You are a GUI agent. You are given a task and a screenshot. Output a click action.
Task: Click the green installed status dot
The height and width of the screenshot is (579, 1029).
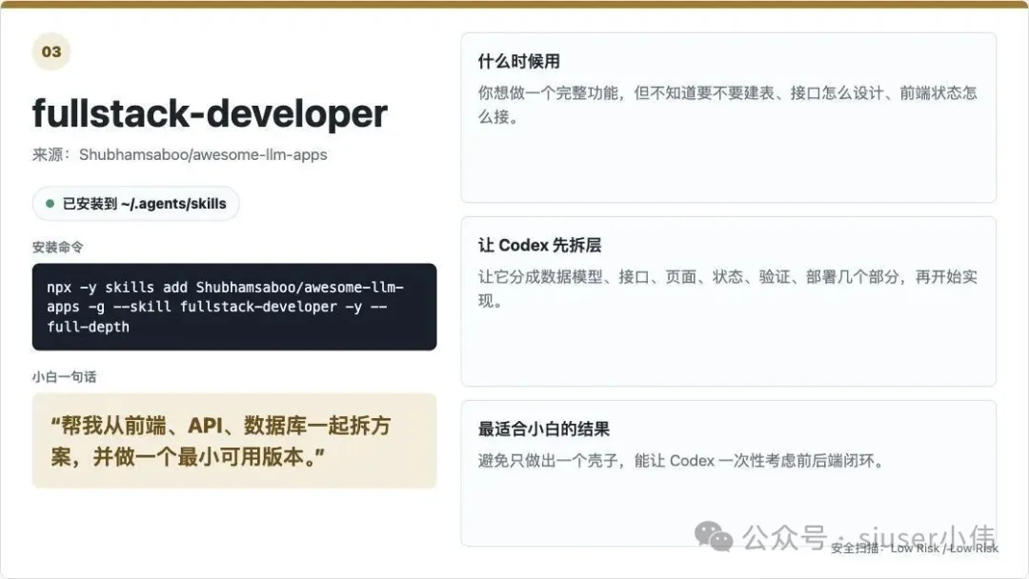tap(50, 204)
